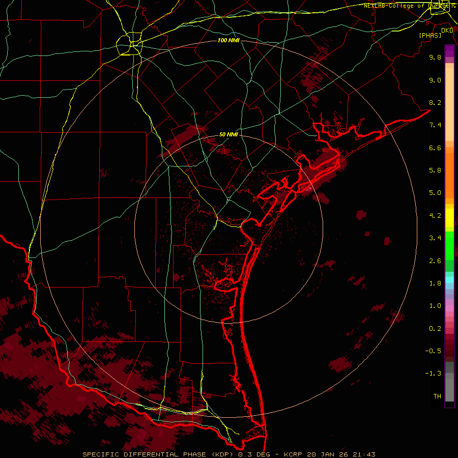Viewport: 458px width, 458px height.
Task: Click the 7.4 scale value
Action: [435, 125]
